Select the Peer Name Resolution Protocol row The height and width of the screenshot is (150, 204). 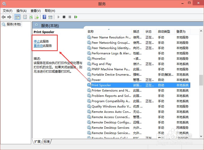pos(138,37)
